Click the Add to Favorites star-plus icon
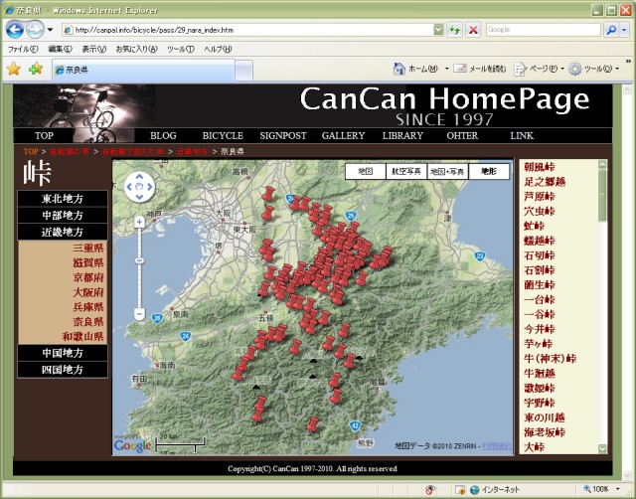 coord(36,69)
